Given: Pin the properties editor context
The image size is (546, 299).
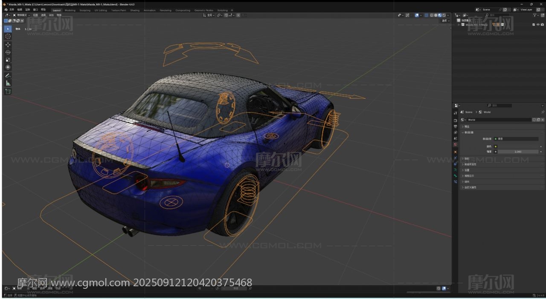Looking at the screenshot, I should click(543, 112).
